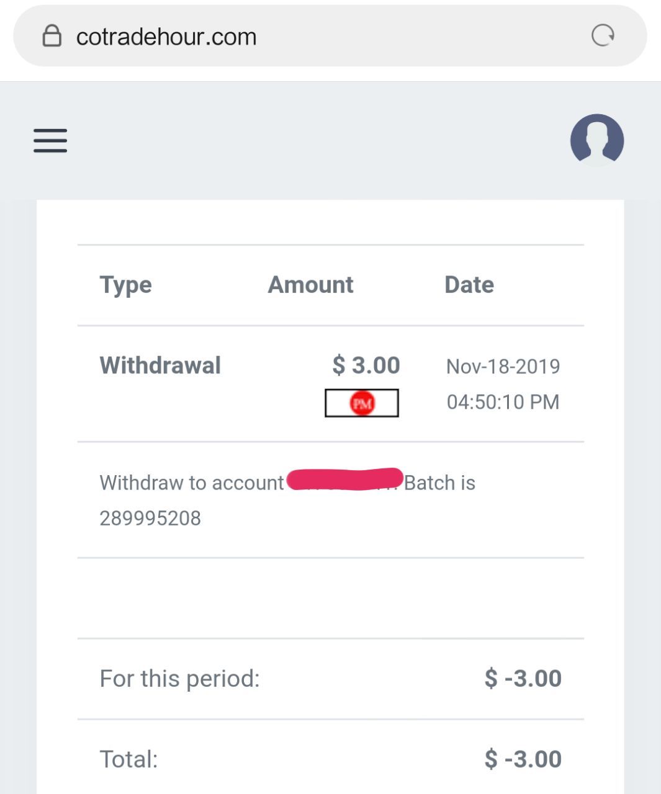
Task: Click the 'For this period:' label
Action: pyautogui.click(x=179, y=679)
